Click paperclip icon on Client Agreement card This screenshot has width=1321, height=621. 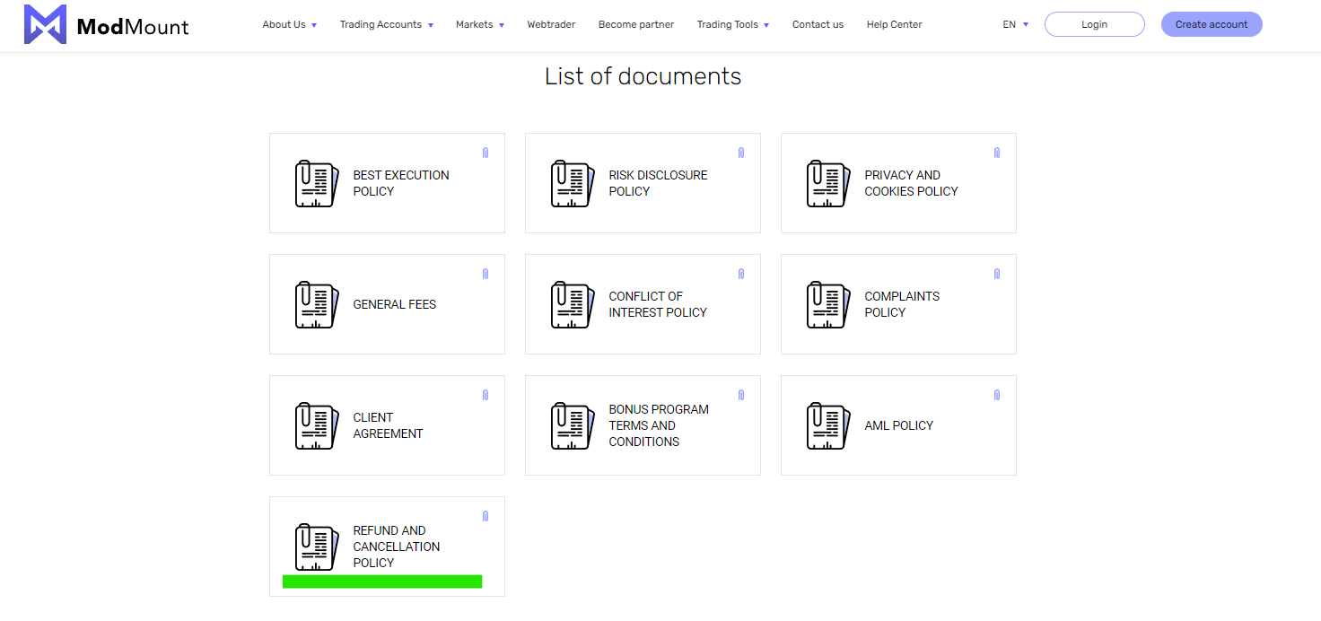click(486, 395)
